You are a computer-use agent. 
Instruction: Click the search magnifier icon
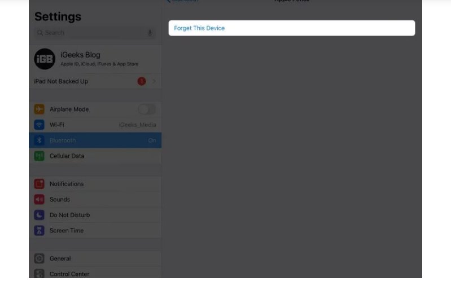40,33
